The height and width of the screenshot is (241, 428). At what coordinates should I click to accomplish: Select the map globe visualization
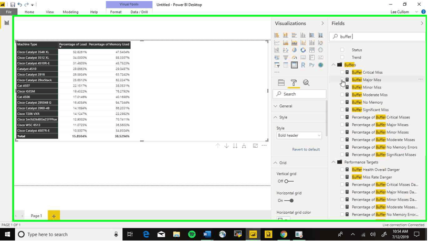click(320, 50)
